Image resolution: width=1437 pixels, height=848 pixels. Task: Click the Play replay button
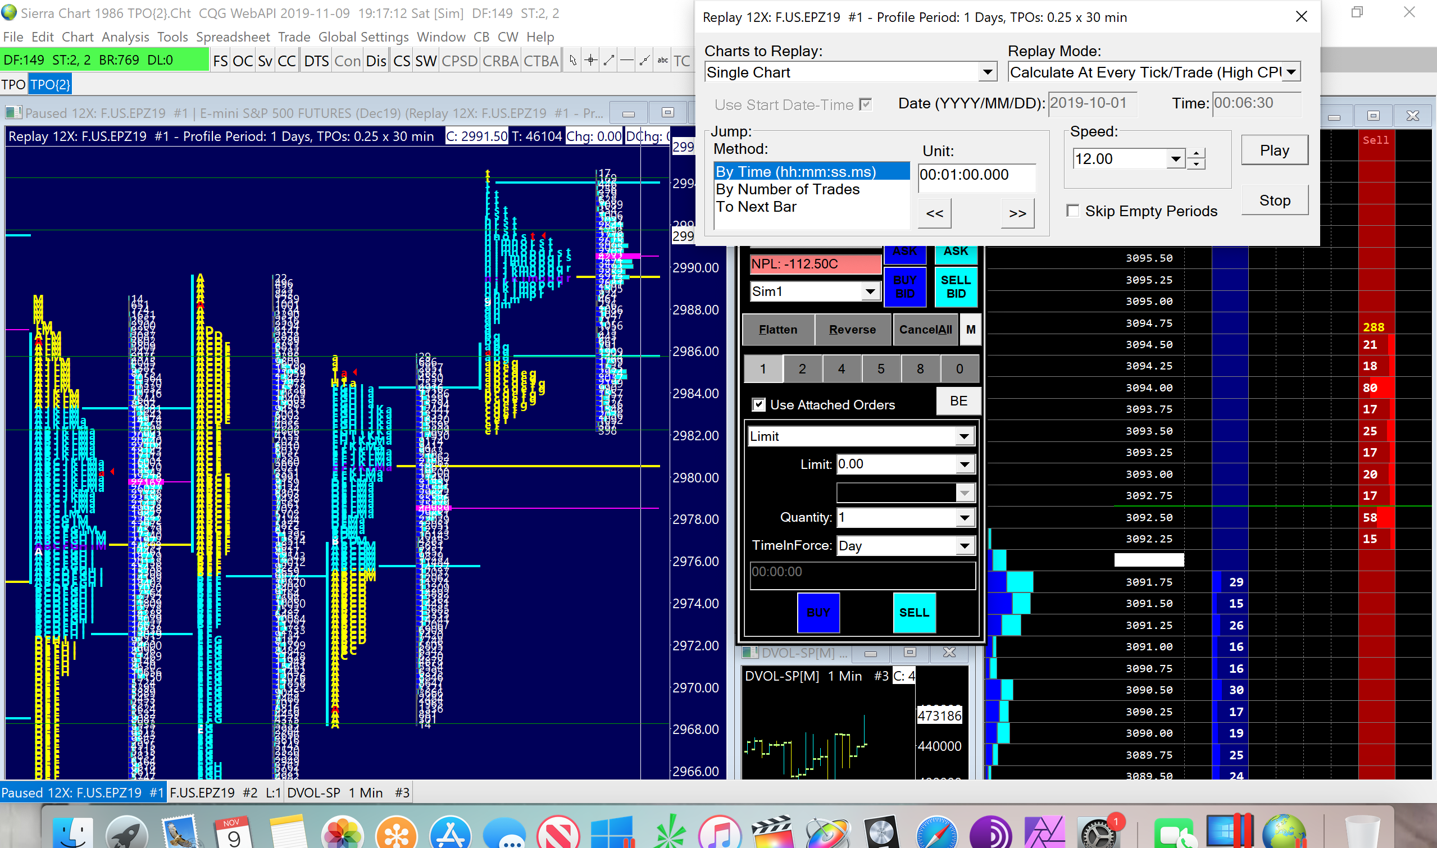(1275, 151)
